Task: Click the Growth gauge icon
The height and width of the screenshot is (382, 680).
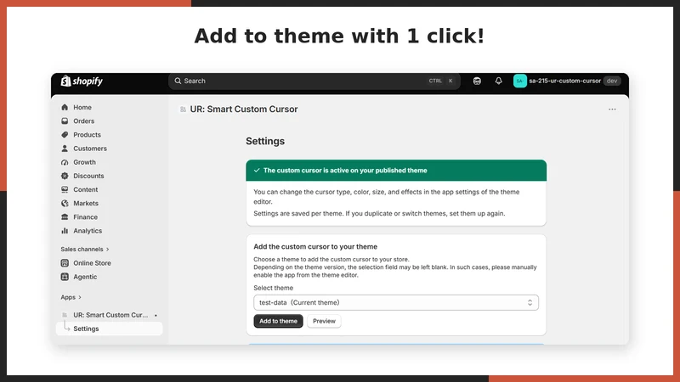Action: pyautogui.click(x=65, y=162)
